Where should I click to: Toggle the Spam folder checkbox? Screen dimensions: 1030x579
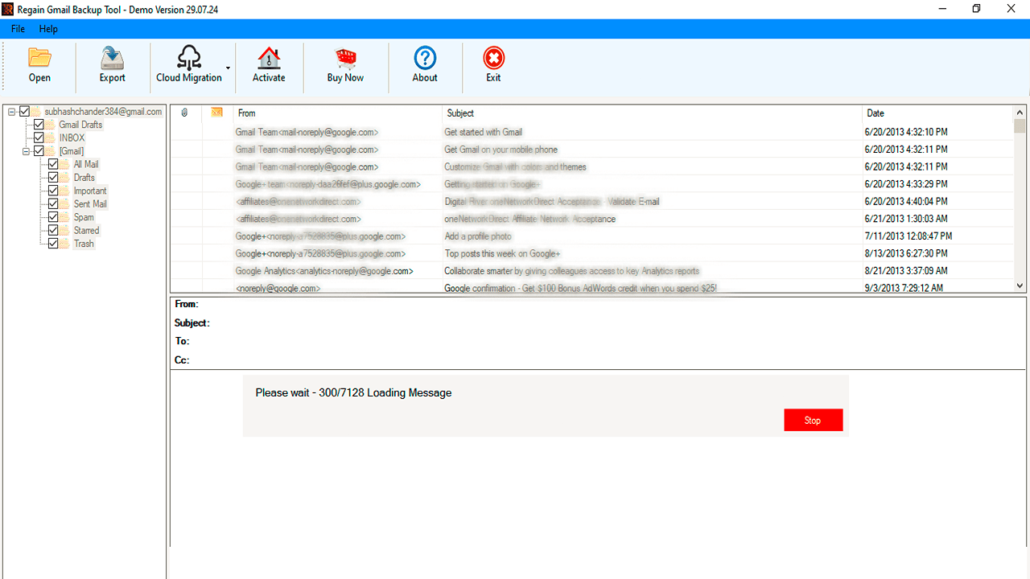[53, 217]
